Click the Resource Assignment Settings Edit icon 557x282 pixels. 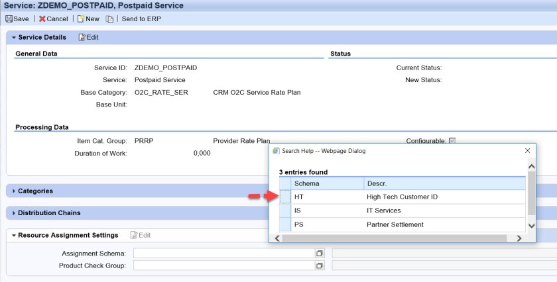133,235
